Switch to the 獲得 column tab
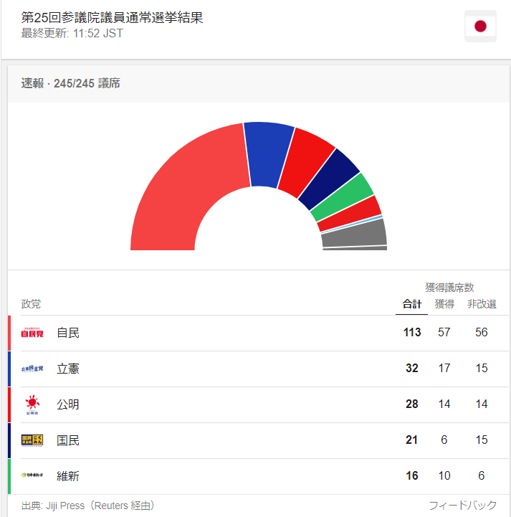 444,303
